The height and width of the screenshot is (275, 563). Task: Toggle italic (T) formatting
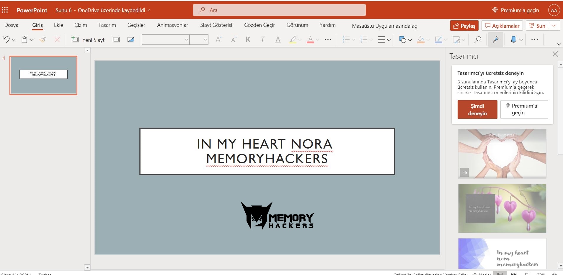[x=263, y=39]
